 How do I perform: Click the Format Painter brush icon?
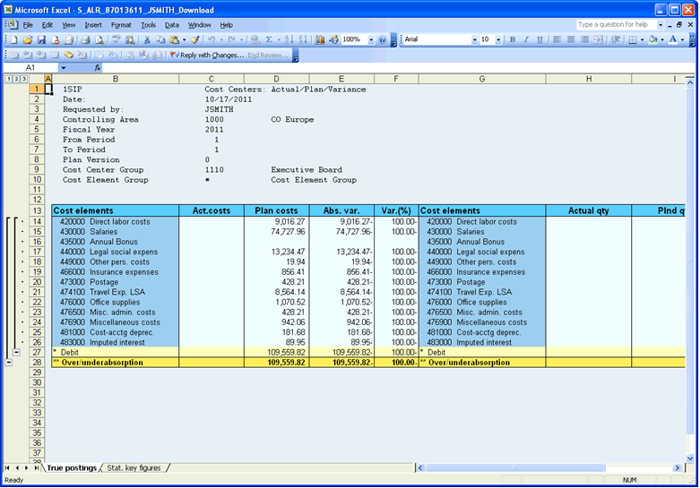pyautogui.click(x=194, y=40)
